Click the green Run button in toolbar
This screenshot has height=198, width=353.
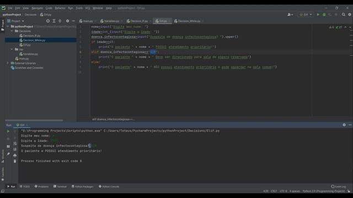pos(318,15)
